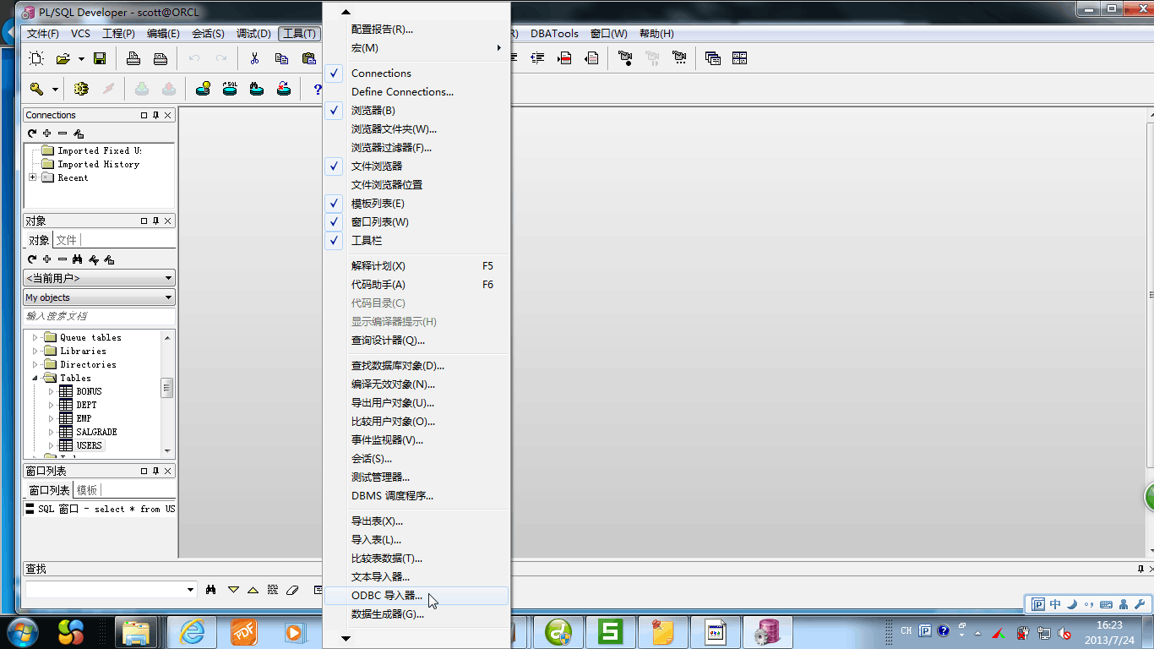Click the tile windows icon
Screen dimensions: 1154x649
point(740,58)
